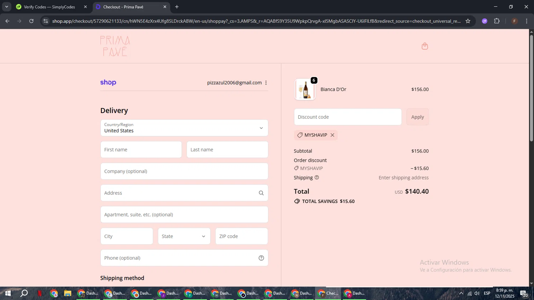Open new browser tab
Image resolution: width=534 pixels, height=300 pixels.
(x=177, y=7)
